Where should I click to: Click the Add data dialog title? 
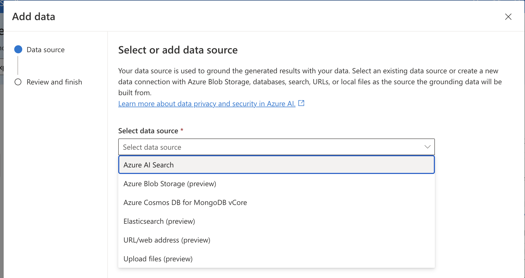point(34,17)
